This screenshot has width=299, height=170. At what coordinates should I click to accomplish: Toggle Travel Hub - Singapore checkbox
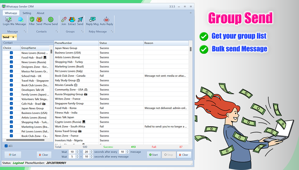[11, 80]
